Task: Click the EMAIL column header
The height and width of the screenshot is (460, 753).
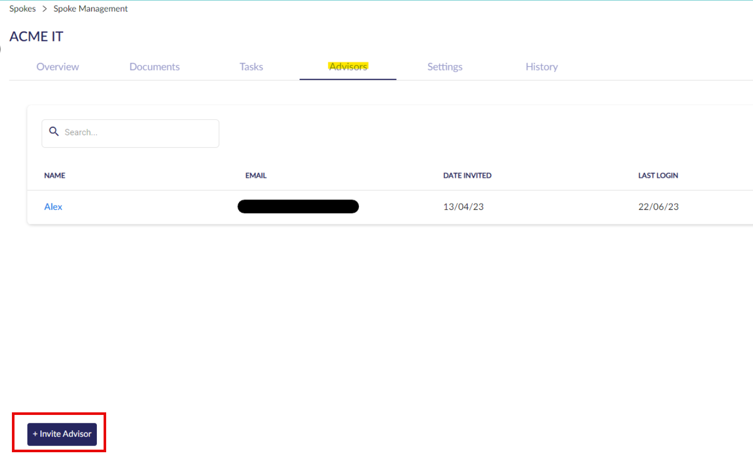Action: (x=256, y=176)
